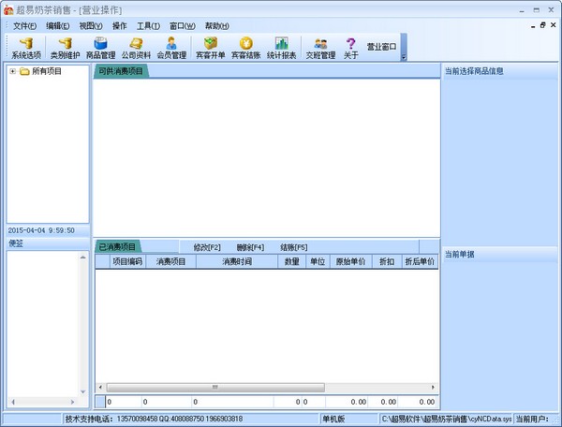Open 商品管理 product management
Screen dimensions: 562x427
(x=101, y=48)
